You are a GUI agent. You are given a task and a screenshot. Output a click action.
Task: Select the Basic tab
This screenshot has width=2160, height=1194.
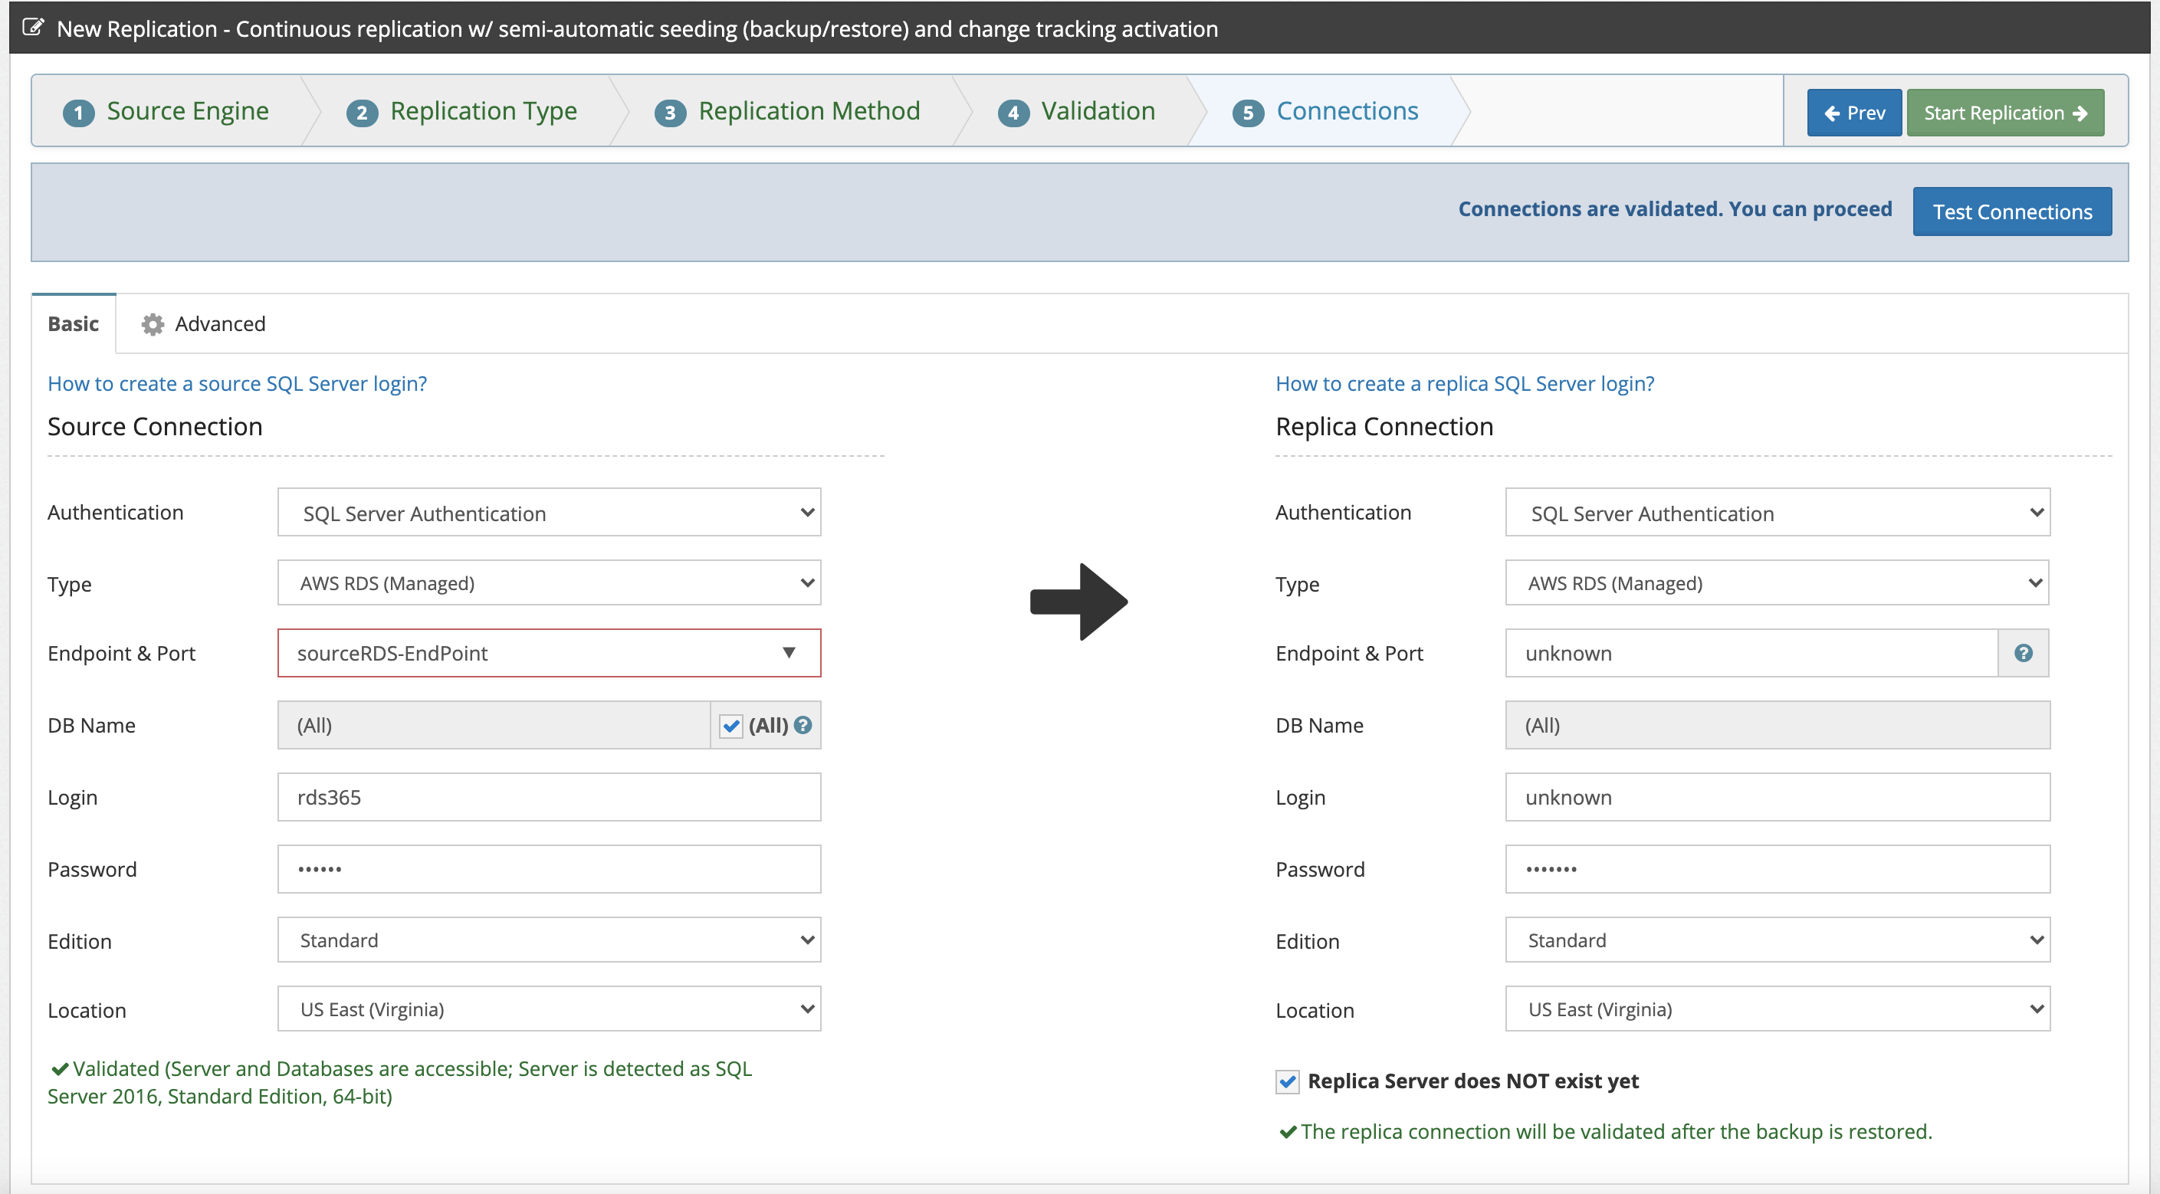pos(73,323)
